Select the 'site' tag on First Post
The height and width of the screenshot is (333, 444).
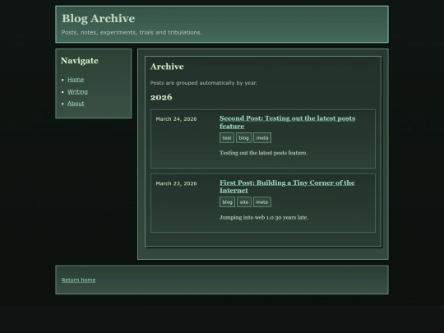tap(244, 202)
